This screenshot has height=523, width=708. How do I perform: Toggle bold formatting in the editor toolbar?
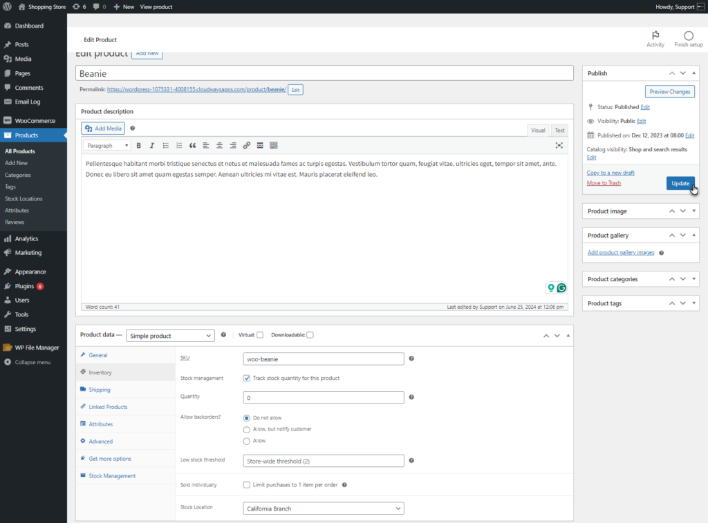tap(138, 145)
